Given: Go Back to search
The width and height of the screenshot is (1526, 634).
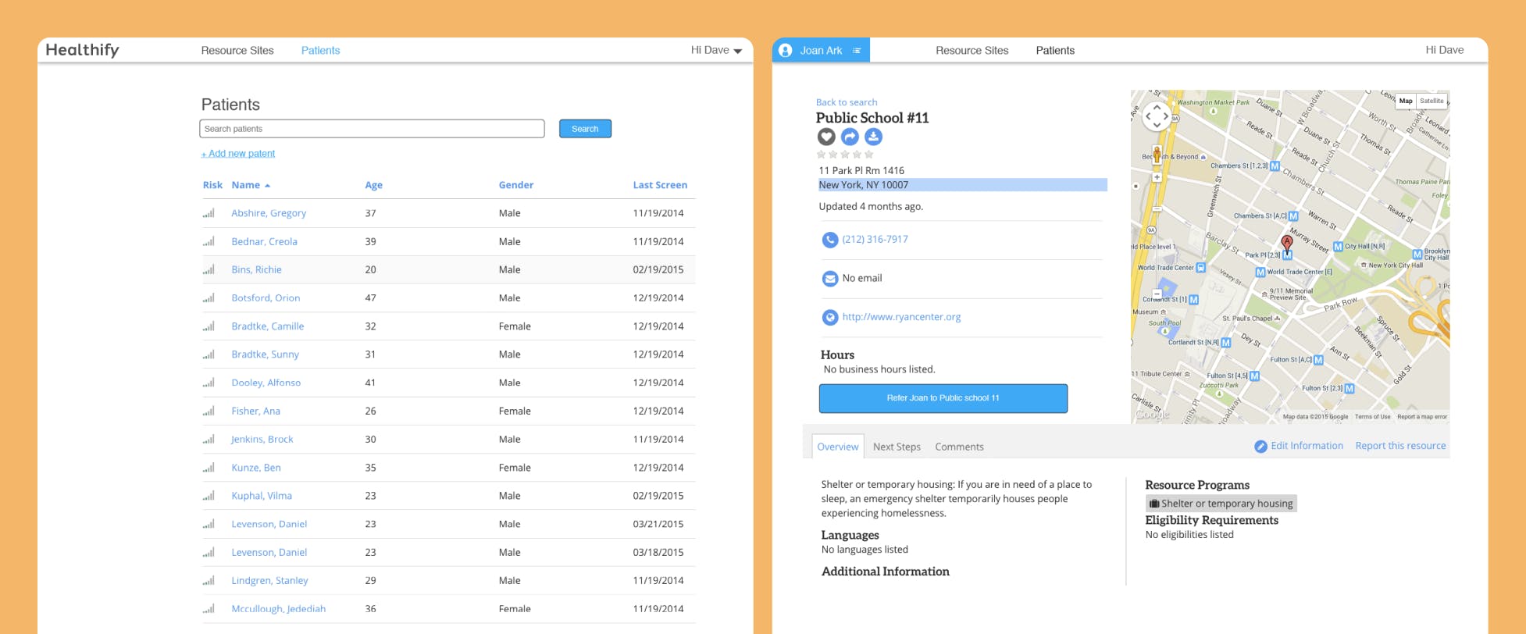Looking at the screenshot, I should coord(847,102).
